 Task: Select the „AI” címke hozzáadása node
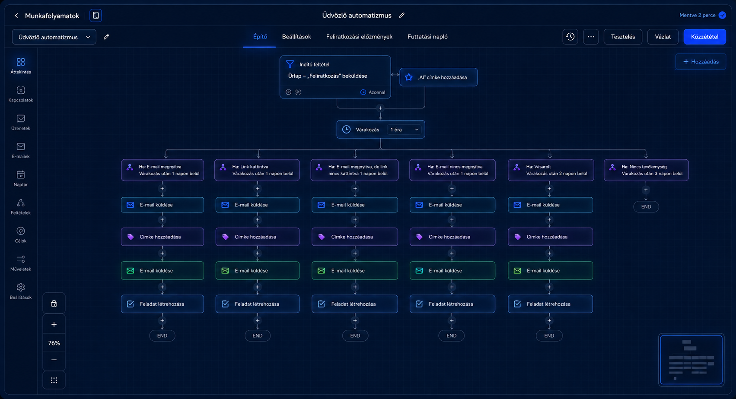438,77
